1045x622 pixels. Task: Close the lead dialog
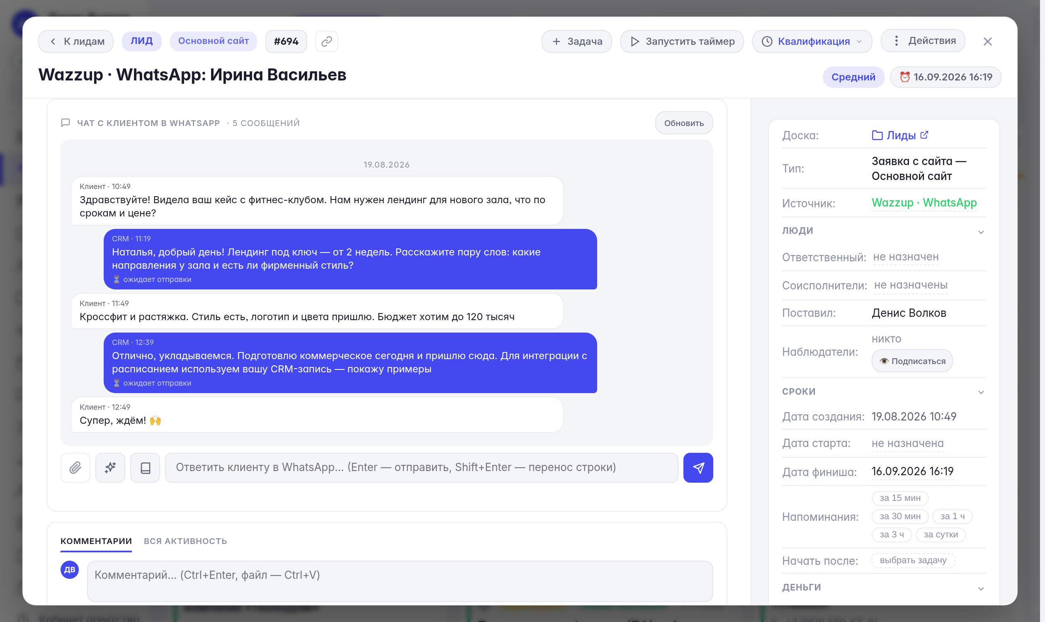987,41
